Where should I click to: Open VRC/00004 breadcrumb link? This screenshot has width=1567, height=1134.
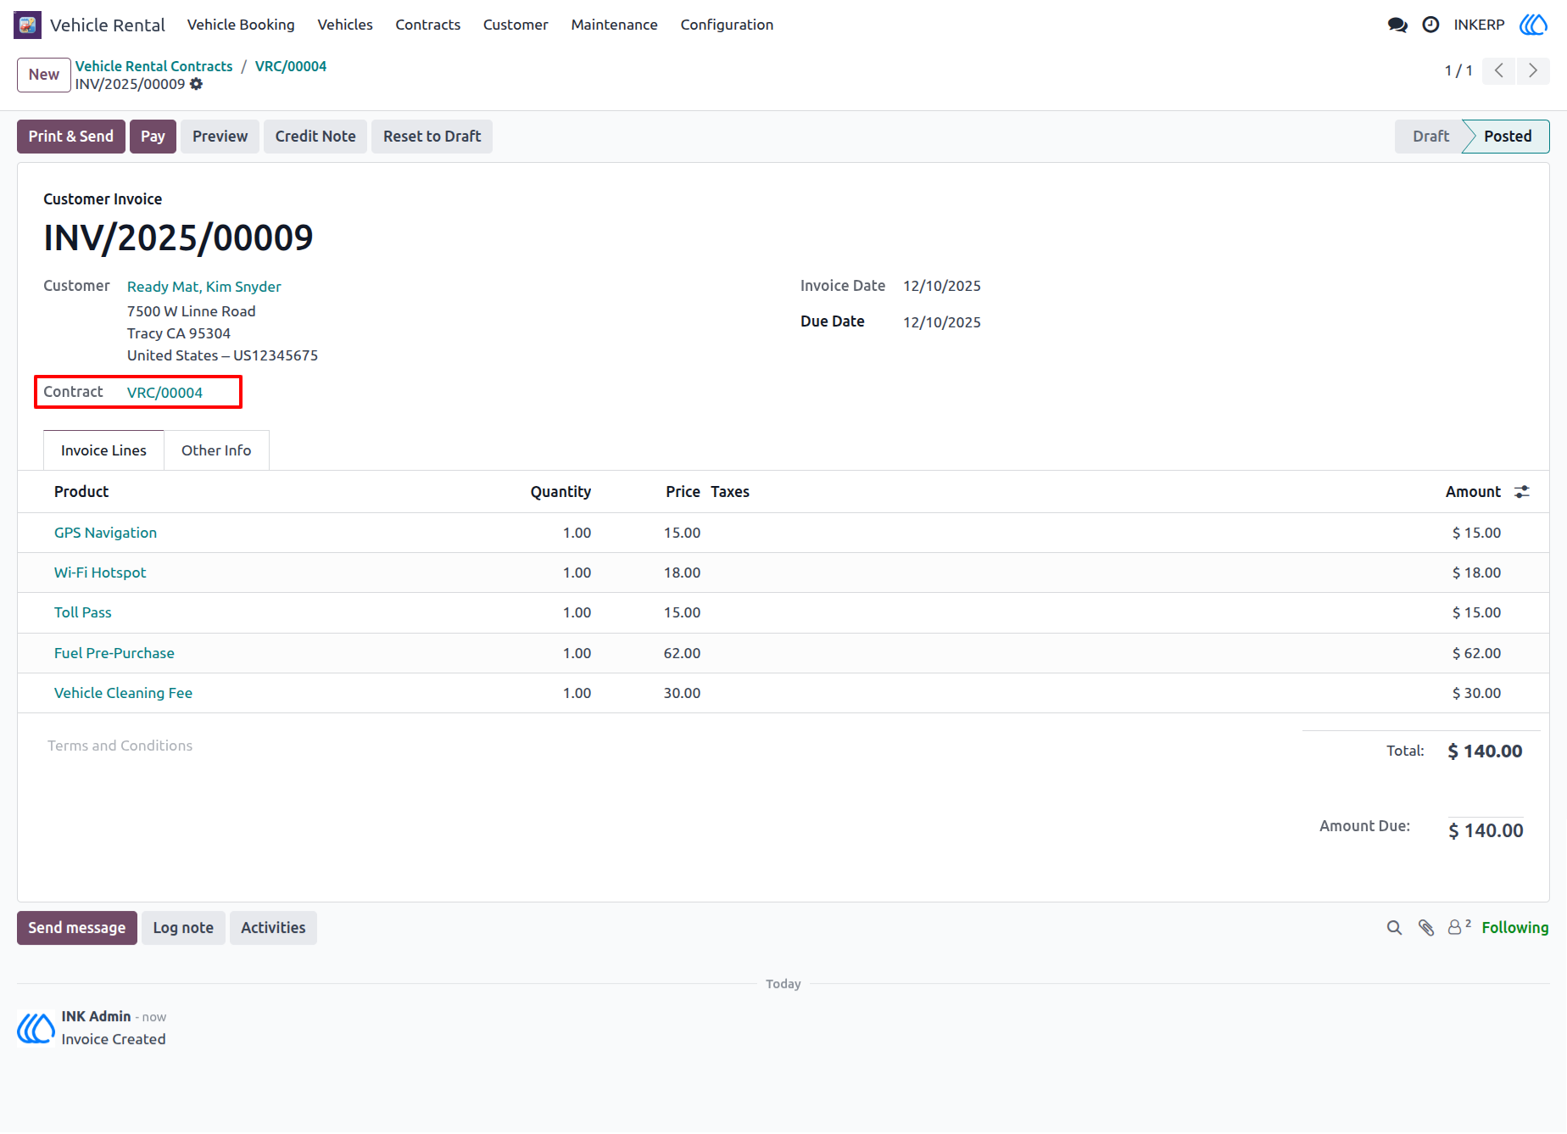[291, 66]
